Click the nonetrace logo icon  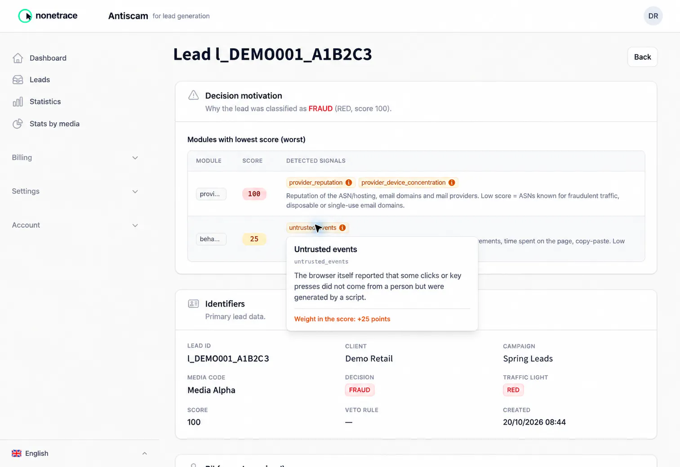click(x=25, y=16)
